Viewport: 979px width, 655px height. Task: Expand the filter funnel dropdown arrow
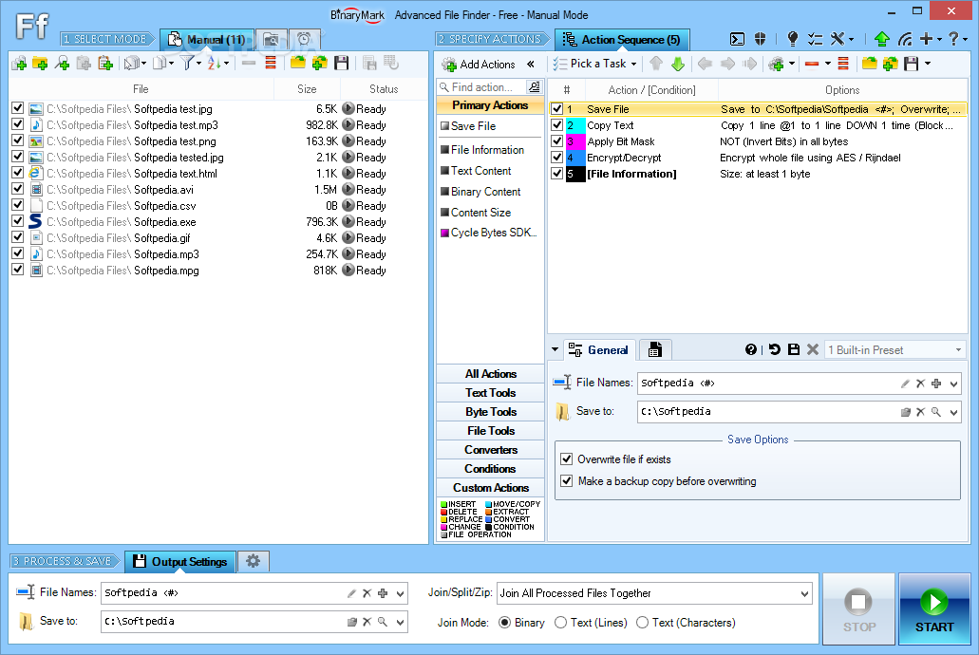(x=199, y=63)
